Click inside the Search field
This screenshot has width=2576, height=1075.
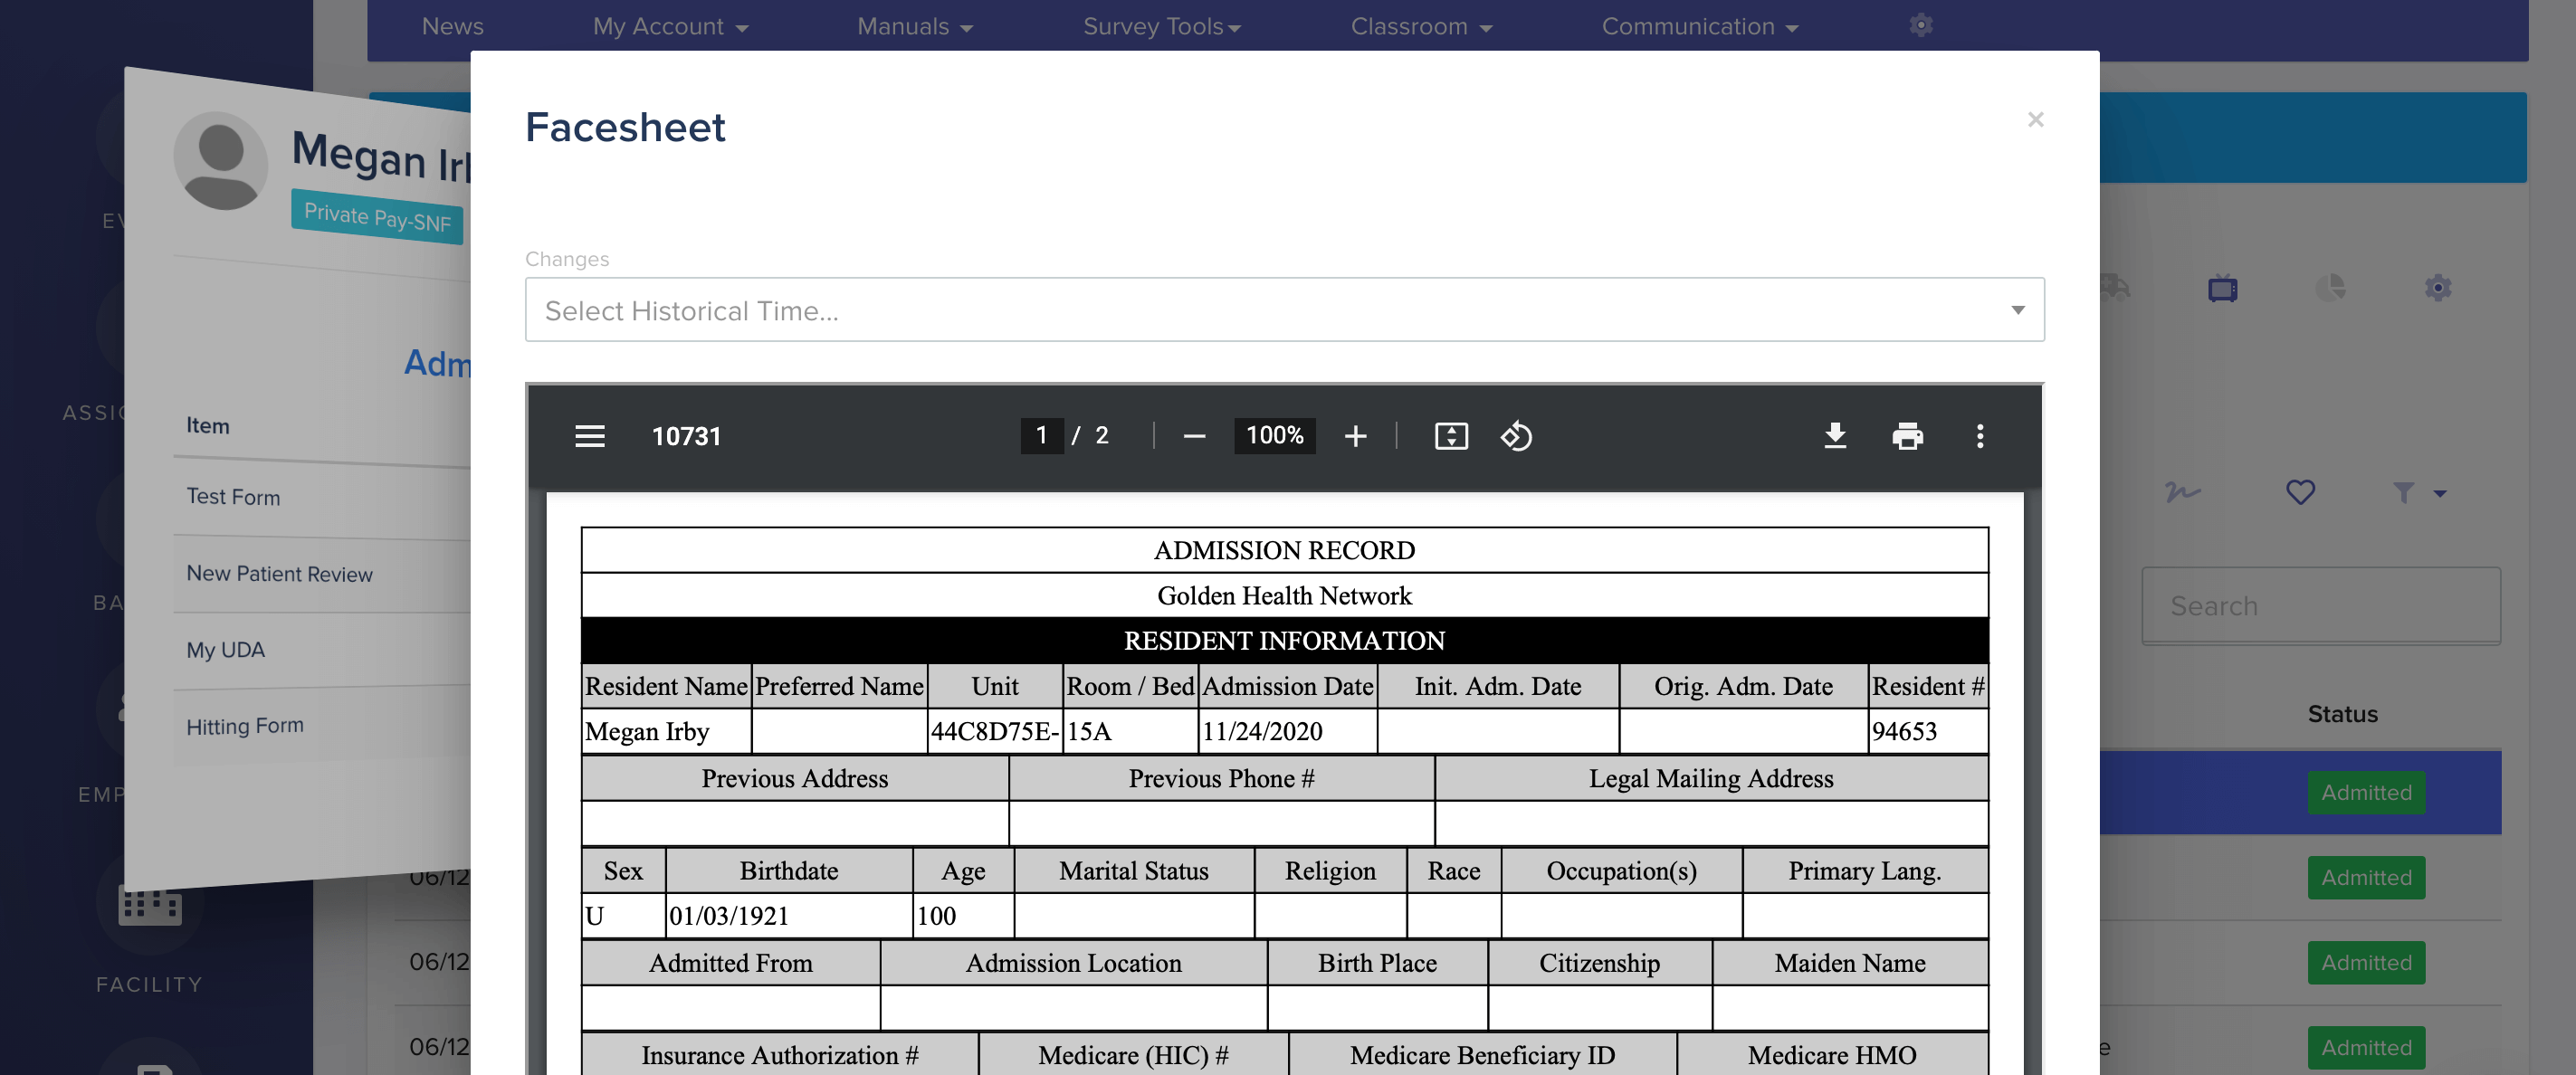[x=2320, y=605]
